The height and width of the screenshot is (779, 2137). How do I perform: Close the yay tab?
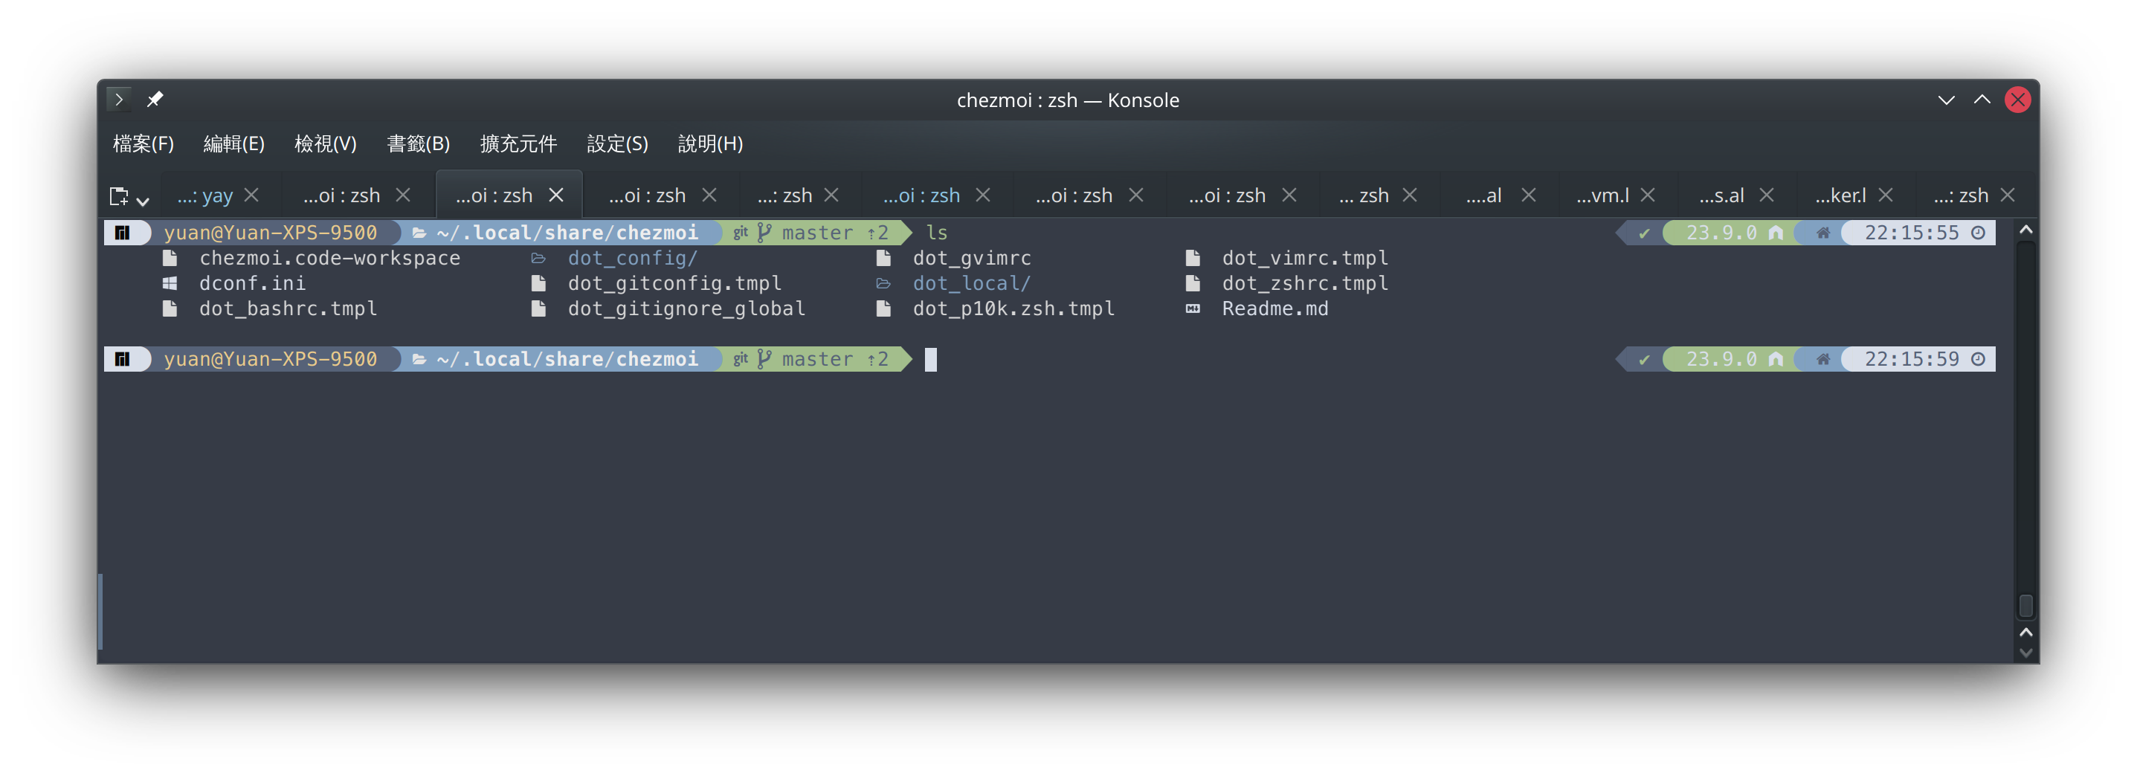tap(251, 195)
